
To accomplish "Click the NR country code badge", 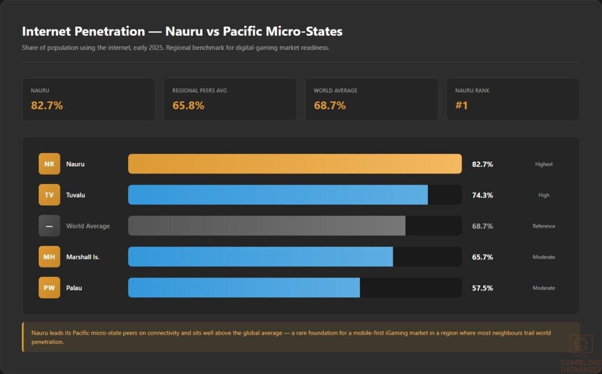I will coord(49,164).
